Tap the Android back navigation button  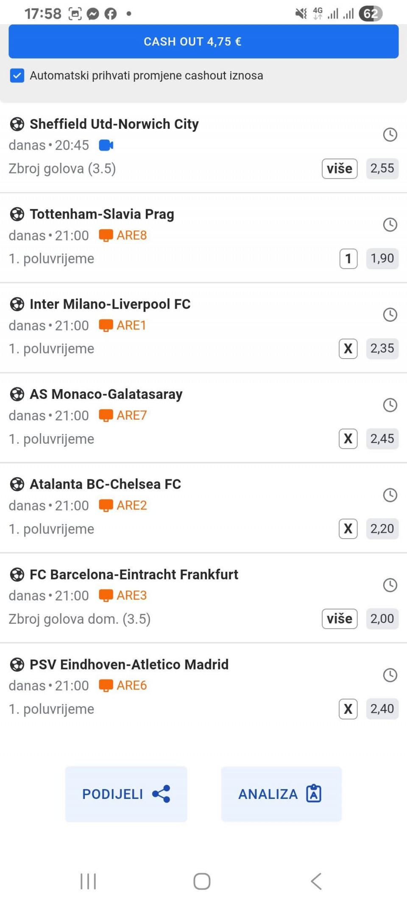[x=316, y=882]
